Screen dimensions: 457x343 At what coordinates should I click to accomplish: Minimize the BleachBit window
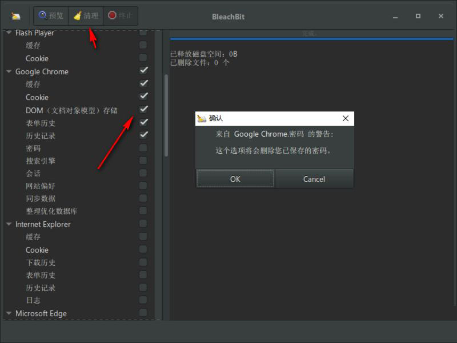point(395,17)
